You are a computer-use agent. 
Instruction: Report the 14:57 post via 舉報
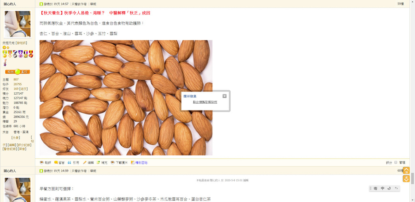click(93, 4)
